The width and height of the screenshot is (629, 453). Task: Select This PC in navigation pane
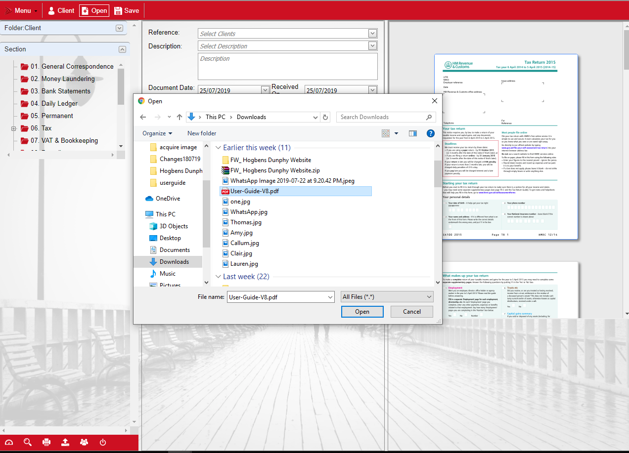click(x=161, y=214)
